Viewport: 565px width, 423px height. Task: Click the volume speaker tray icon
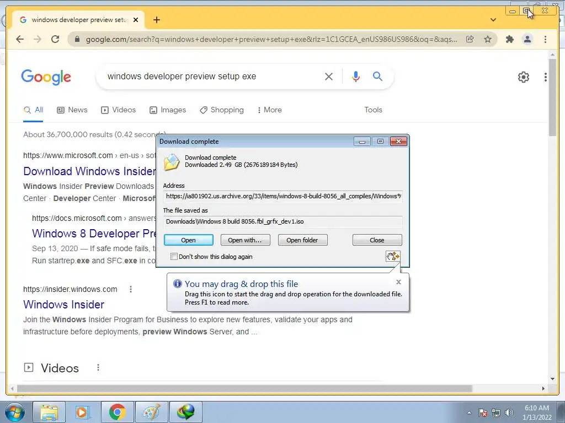click(509, 413)
